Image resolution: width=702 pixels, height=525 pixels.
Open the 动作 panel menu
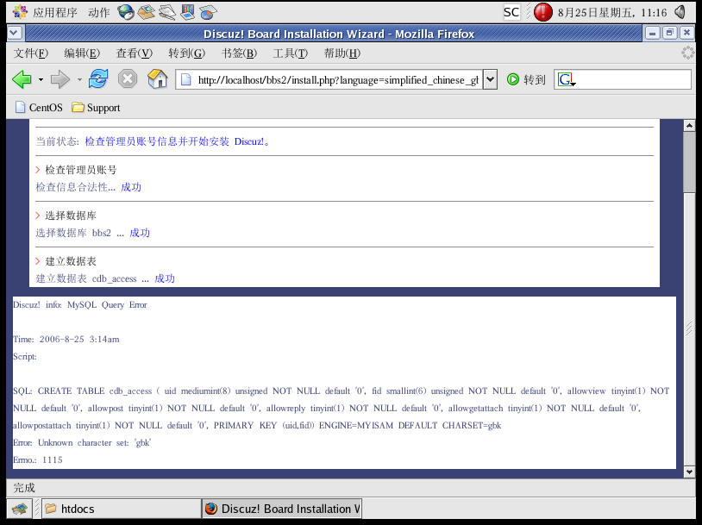point(99,12)
